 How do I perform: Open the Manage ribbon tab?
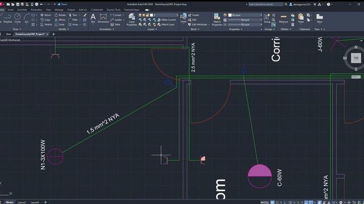[59, 10]
